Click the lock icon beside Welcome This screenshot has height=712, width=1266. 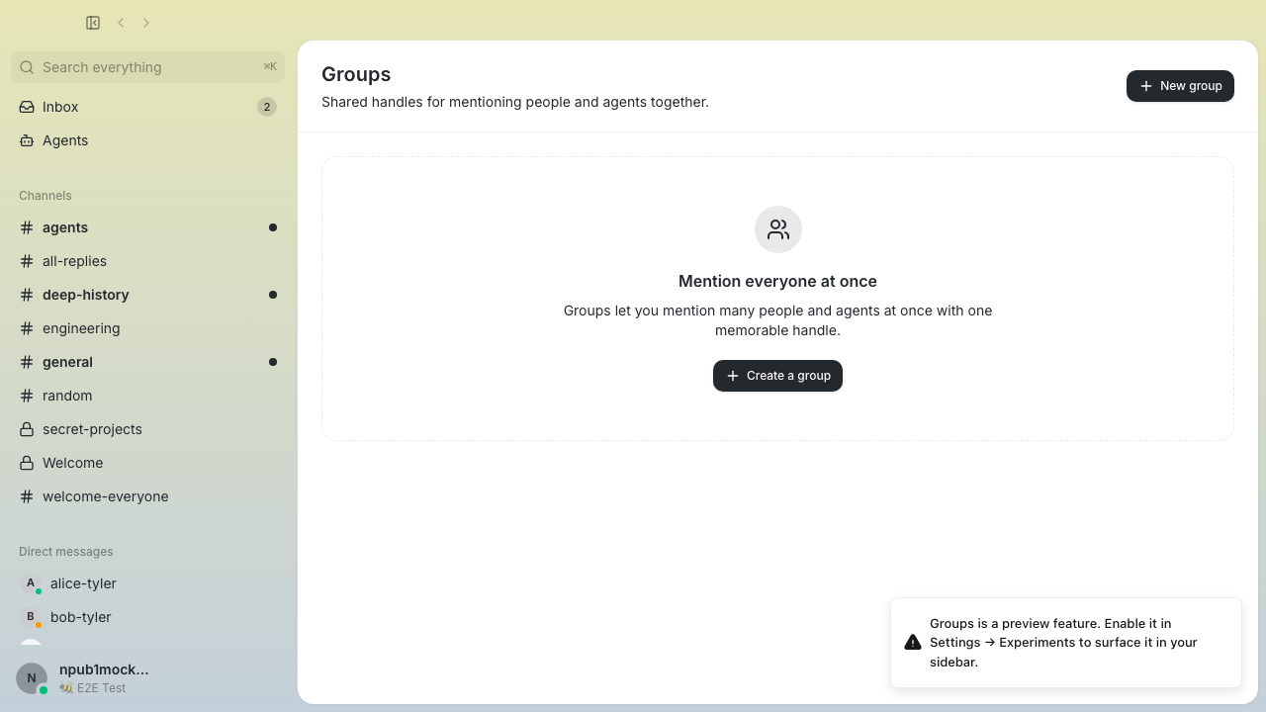(27, 463)
